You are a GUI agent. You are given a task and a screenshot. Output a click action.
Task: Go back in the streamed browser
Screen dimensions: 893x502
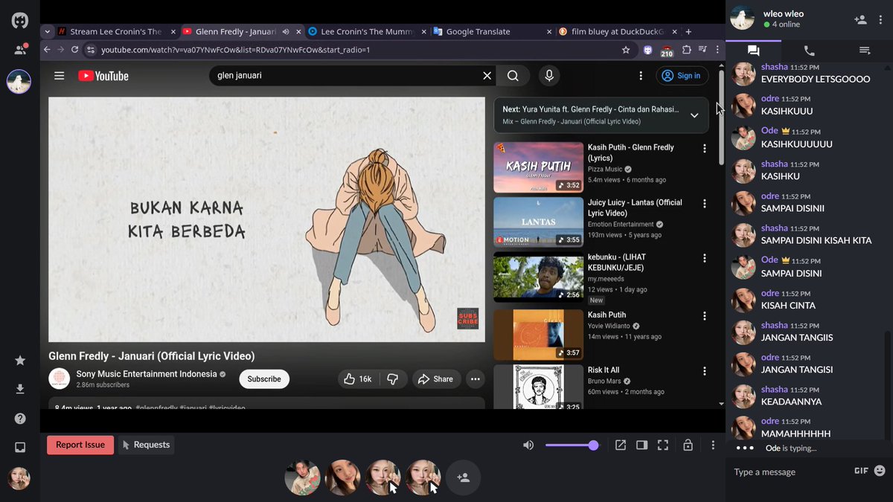point(48,50)
